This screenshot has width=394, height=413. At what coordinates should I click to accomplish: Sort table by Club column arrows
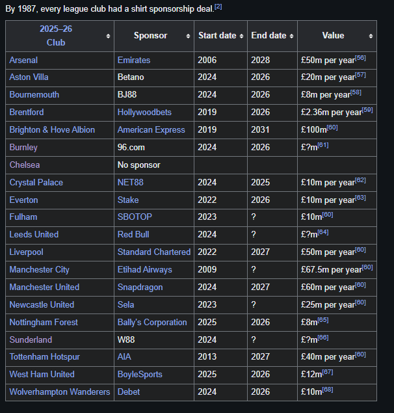(108, 36)
